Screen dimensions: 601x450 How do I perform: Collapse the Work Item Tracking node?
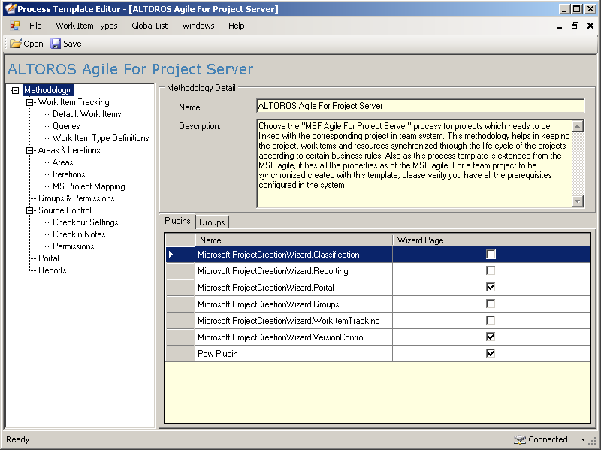[29, 102]
